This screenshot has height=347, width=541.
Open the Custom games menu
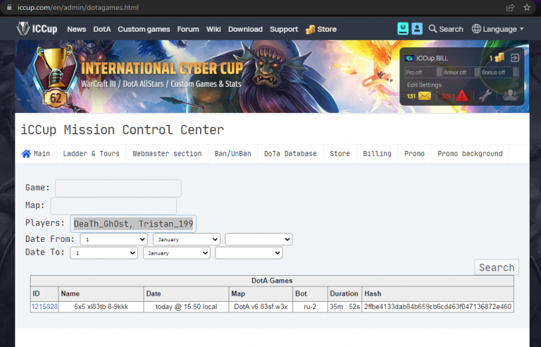pyautogui.click(x=144, y=29)
